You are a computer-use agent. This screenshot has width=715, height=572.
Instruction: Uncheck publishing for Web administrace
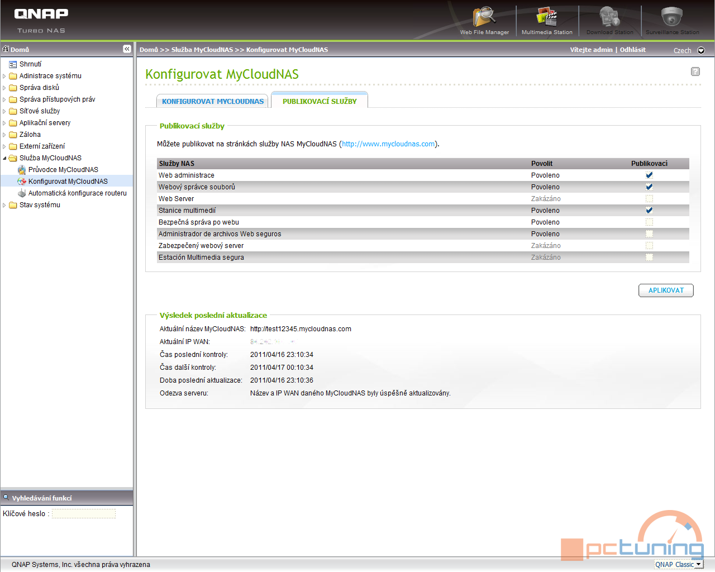click(649, 175)
